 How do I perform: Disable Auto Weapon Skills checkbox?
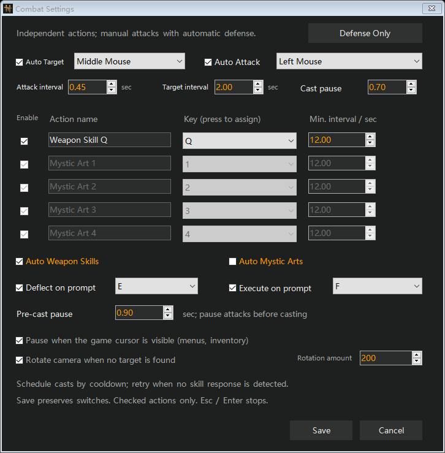click(x=20, y=262)
